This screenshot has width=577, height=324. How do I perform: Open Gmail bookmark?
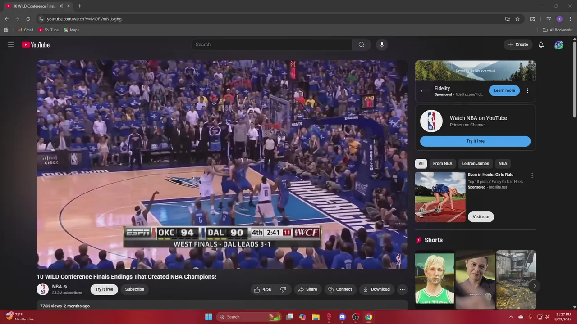[x=25, y=30]
